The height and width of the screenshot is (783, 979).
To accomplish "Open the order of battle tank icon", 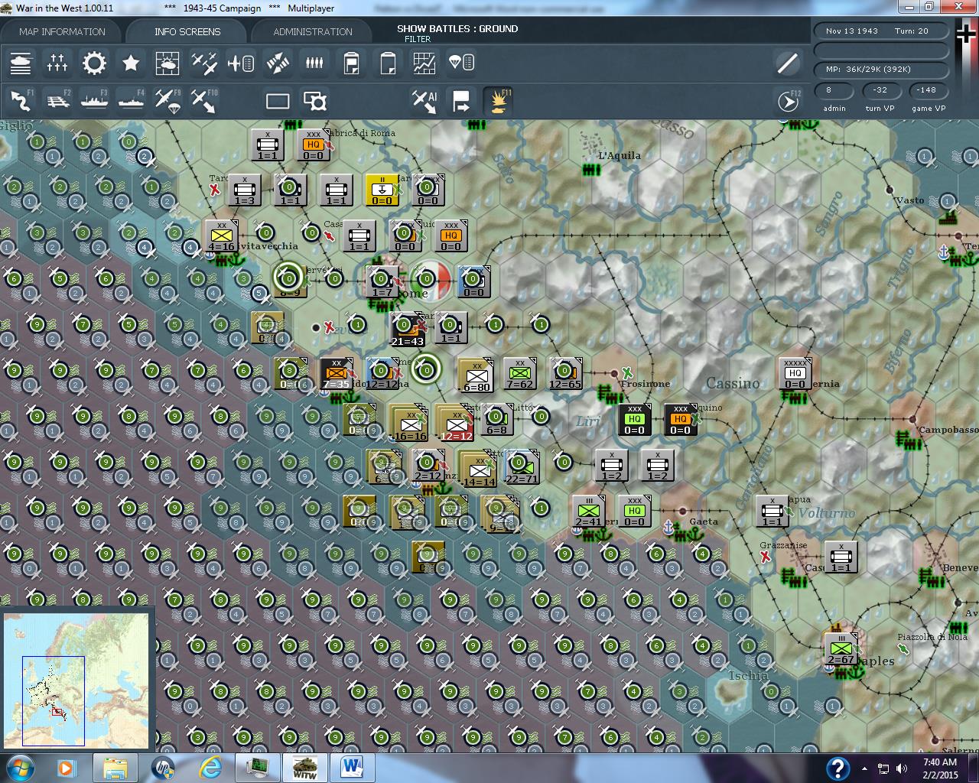I will pos(21,63).
